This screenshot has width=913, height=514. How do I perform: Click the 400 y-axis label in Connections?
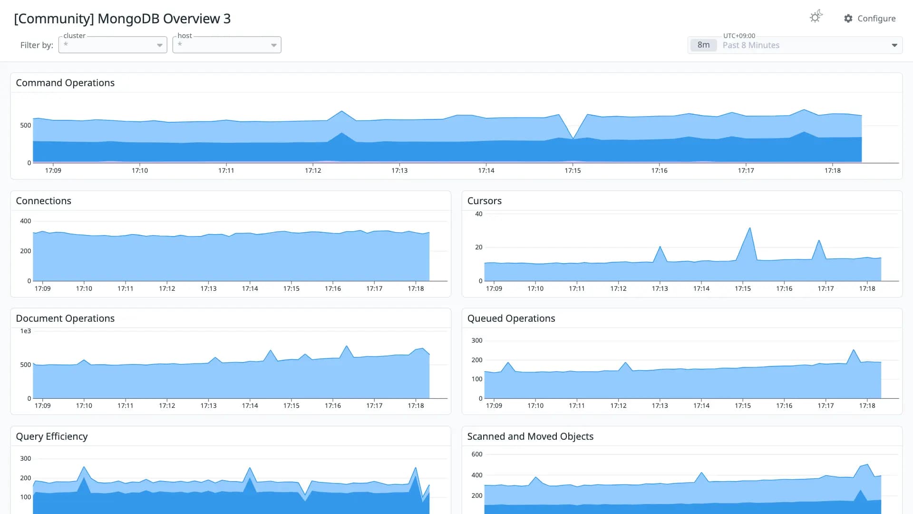26,221
